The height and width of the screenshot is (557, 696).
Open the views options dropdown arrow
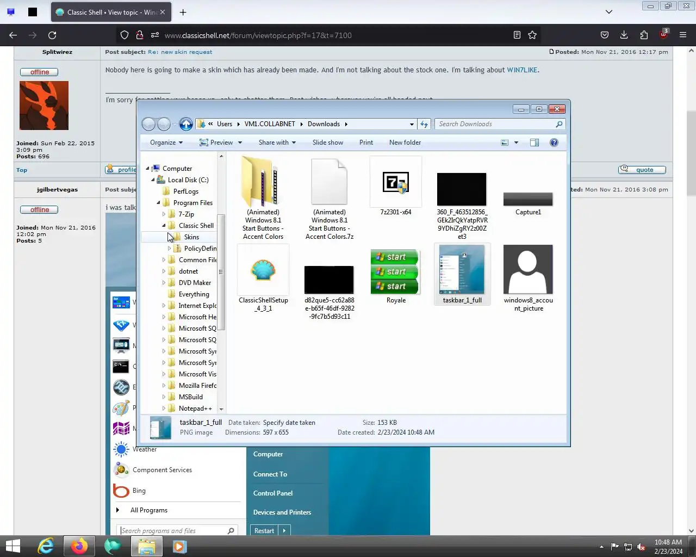tap(516, 143)
